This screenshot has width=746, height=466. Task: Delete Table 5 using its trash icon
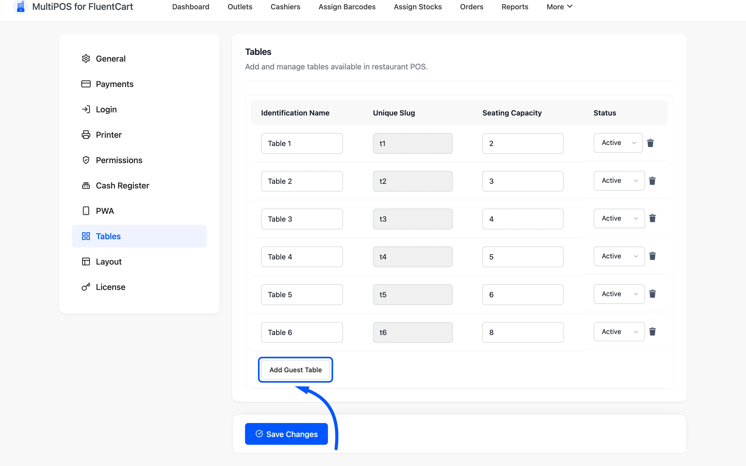point(652,294)
